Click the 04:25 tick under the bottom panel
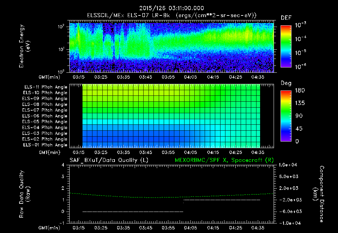The image size is (338, 233). click(235, 228)
